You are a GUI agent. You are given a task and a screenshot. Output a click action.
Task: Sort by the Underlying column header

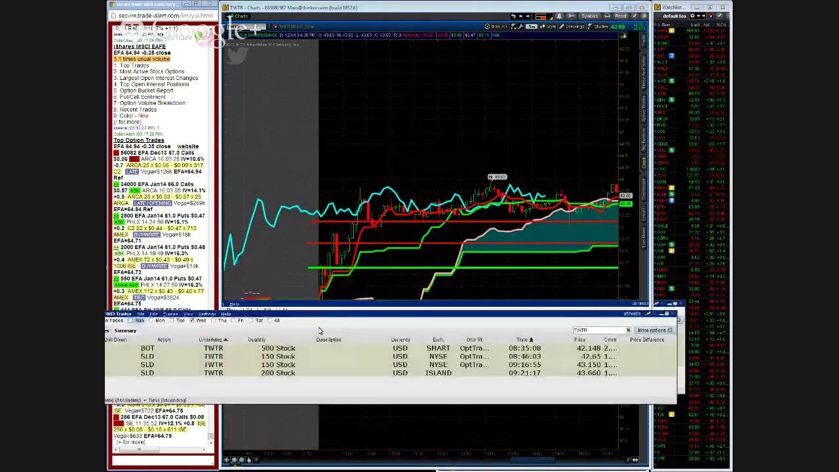click(213, 340)
